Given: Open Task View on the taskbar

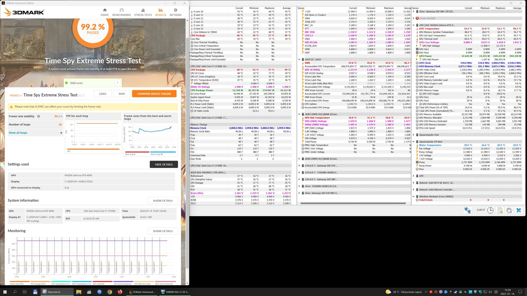Looking at the screenshot, I should (x=25, y=292).
